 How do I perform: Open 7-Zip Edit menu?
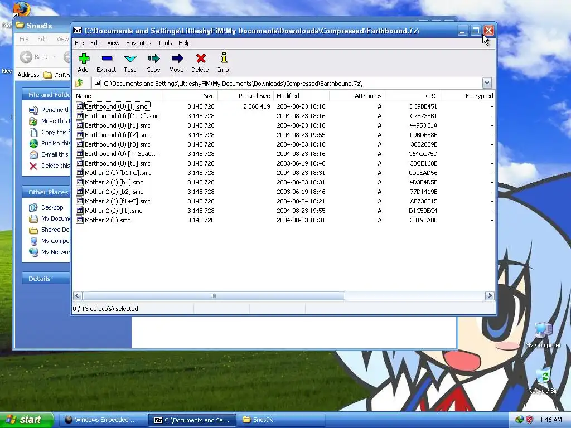(x=95, y=43)
